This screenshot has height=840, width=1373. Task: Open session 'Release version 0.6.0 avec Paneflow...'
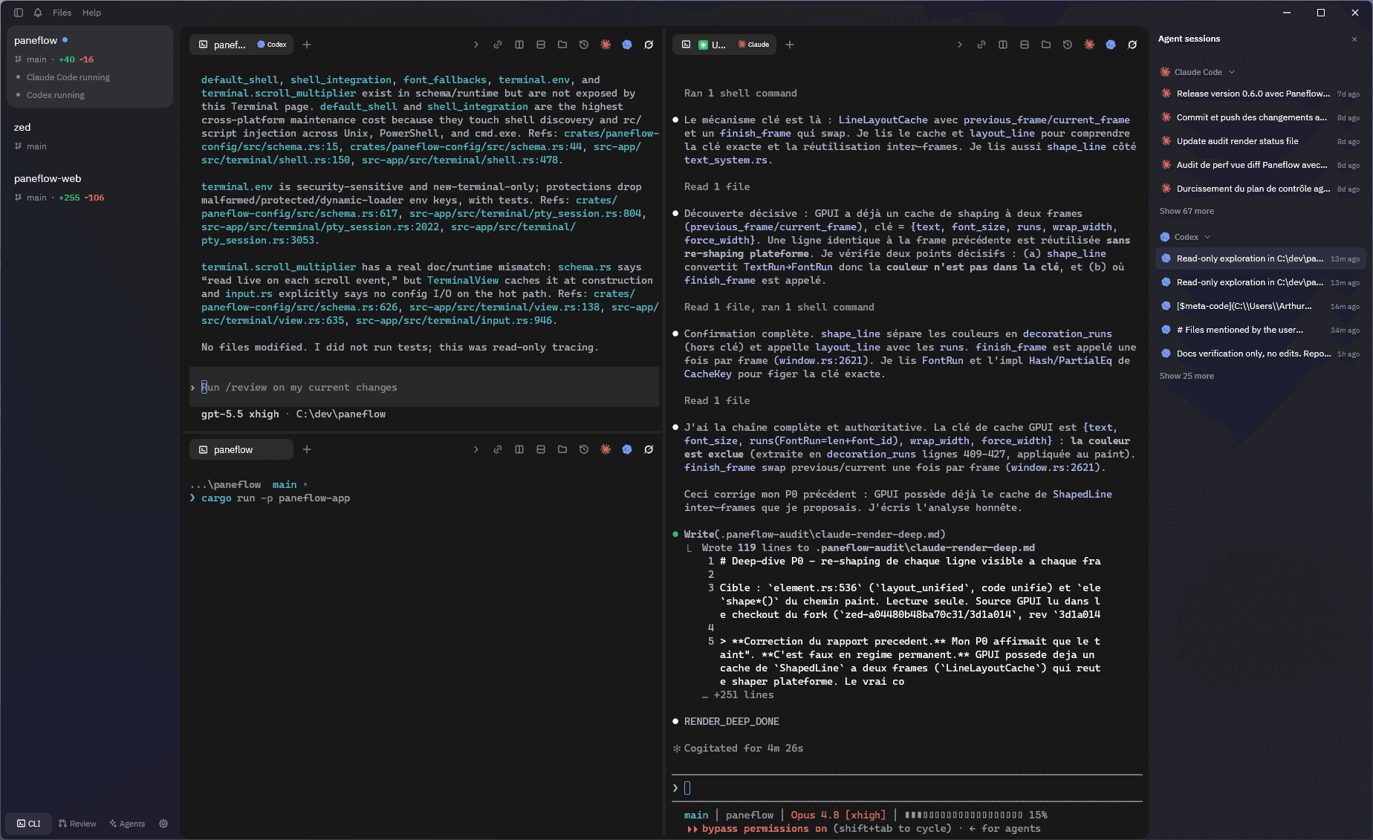[x=1260, y=94]
